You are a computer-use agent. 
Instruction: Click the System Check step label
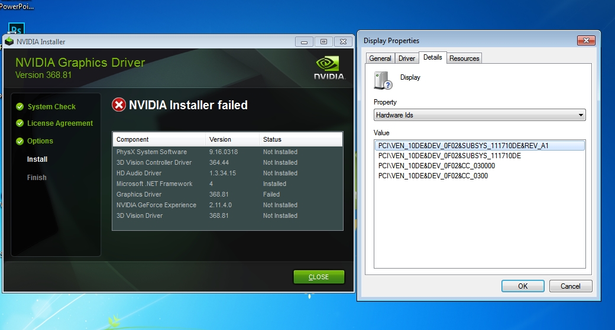tap(51, 106)
